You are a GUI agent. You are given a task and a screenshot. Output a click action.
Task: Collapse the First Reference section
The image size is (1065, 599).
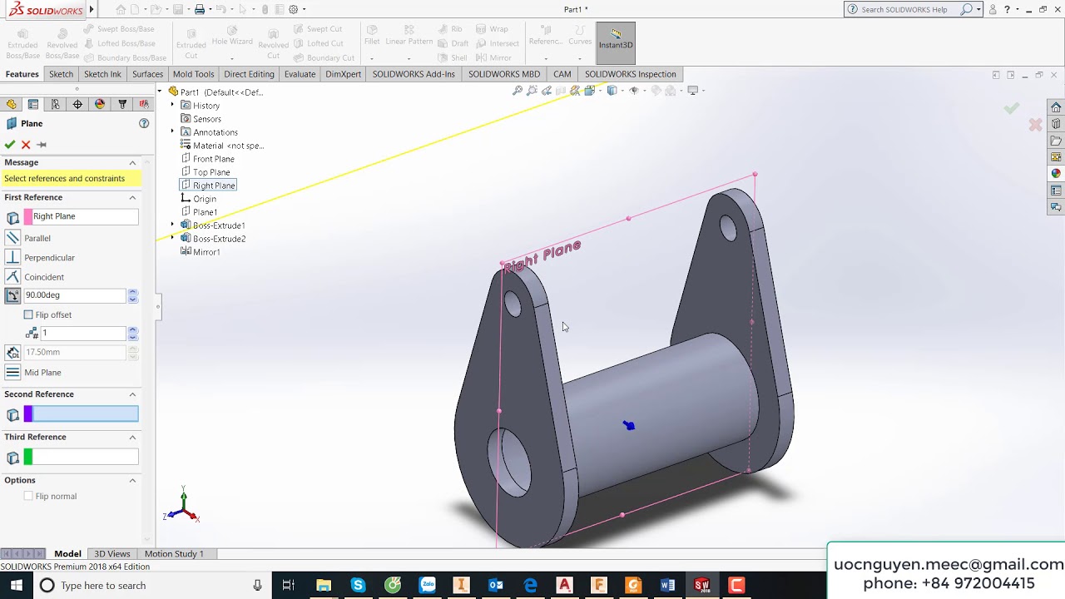point(132,197)
